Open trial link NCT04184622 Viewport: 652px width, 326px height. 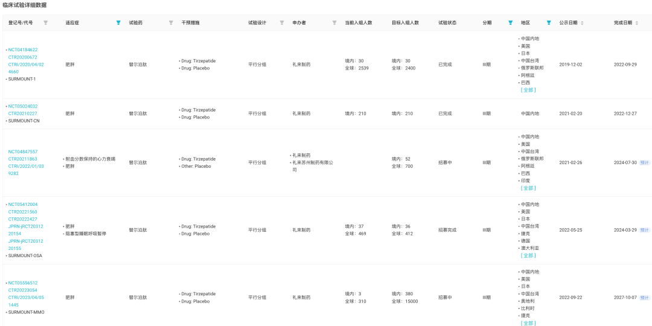23,50
